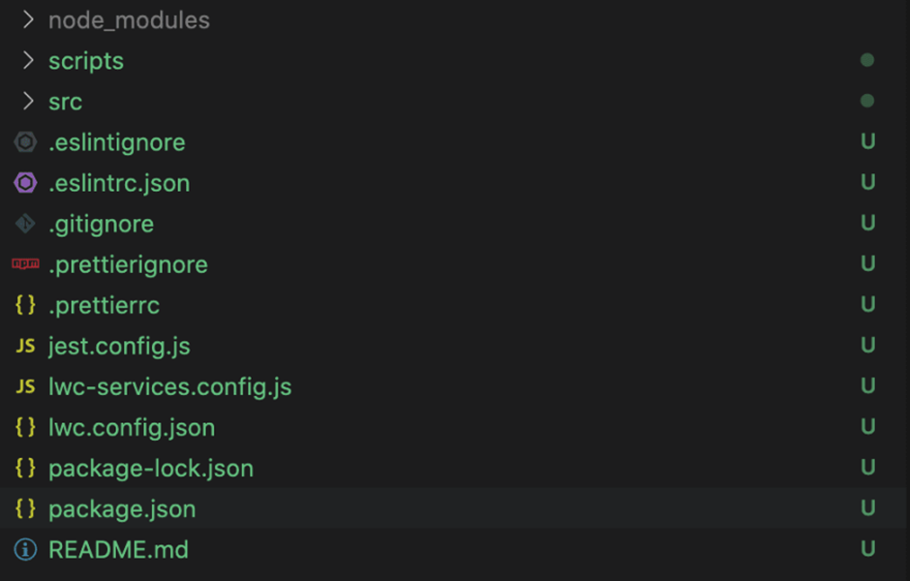910x581 pixels.
Task: Click the braces icon for .prettierrc
Action: 25,305
